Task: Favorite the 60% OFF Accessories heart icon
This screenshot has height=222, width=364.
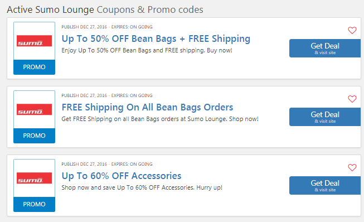Action: coord(352,167)
